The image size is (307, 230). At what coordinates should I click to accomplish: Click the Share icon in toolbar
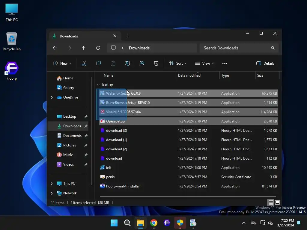142,63
